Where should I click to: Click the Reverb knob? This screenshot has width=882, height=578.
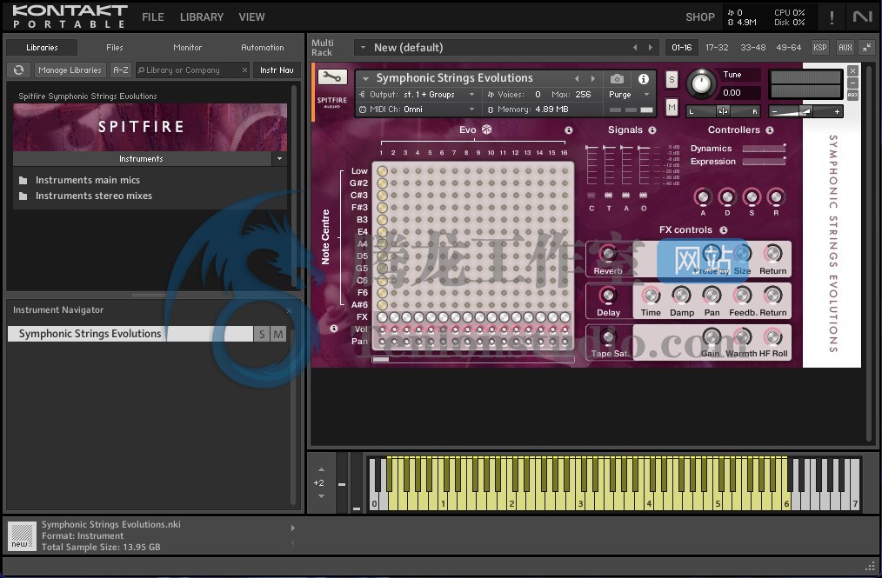[x=607, y=254]
